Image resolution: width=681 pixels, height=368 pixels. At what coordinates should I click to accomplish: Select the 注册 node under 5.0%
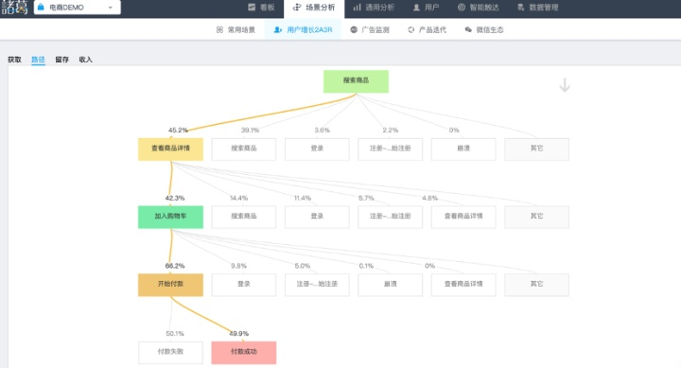[x=317, y=285]
